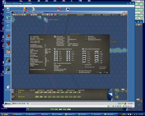Click the 12 DD destroyer silhouette icon
This screenshot has height=116, width=145.
click(x=84, y=58)
